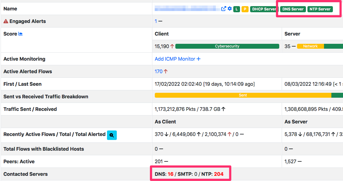Click the yellow Sent traffic breakdown bar
Image resolution: width=343 pixels, height=181 pixels.
coord(243,95)
